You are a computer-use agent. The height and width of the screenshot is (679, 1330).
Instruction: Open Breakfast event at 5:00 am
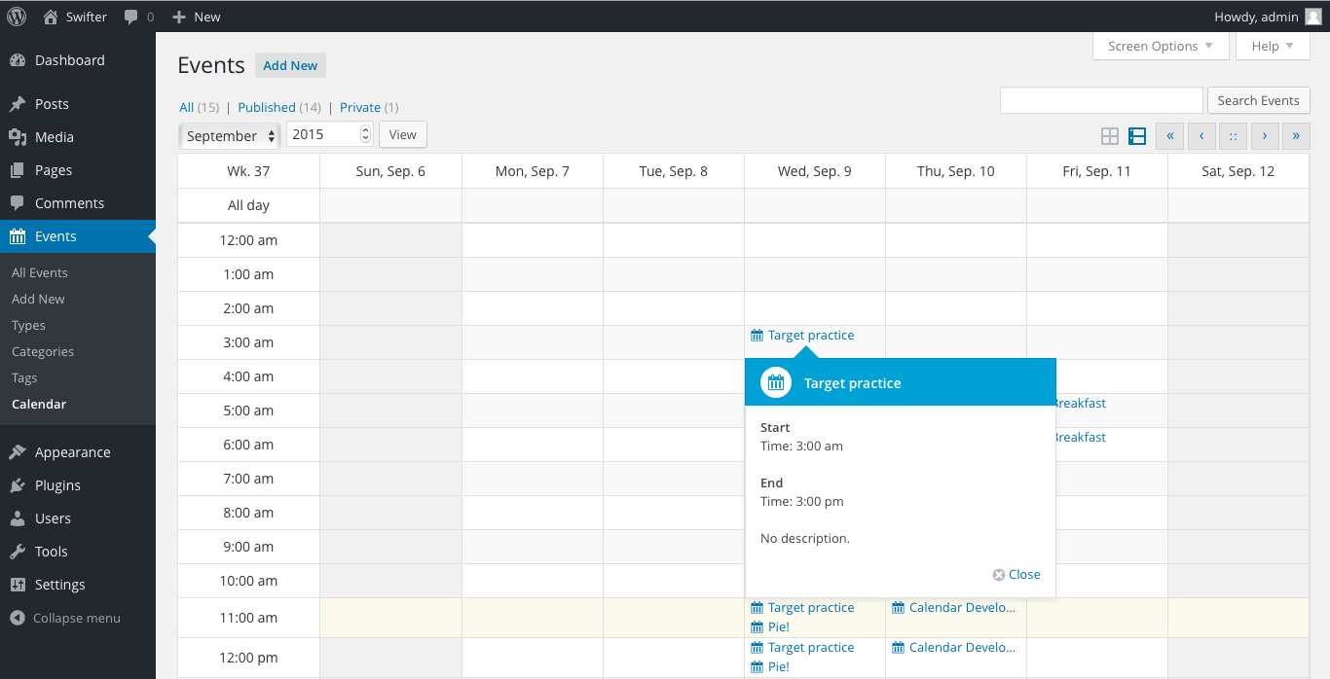pyautogui.click(x=1081, y=403)
